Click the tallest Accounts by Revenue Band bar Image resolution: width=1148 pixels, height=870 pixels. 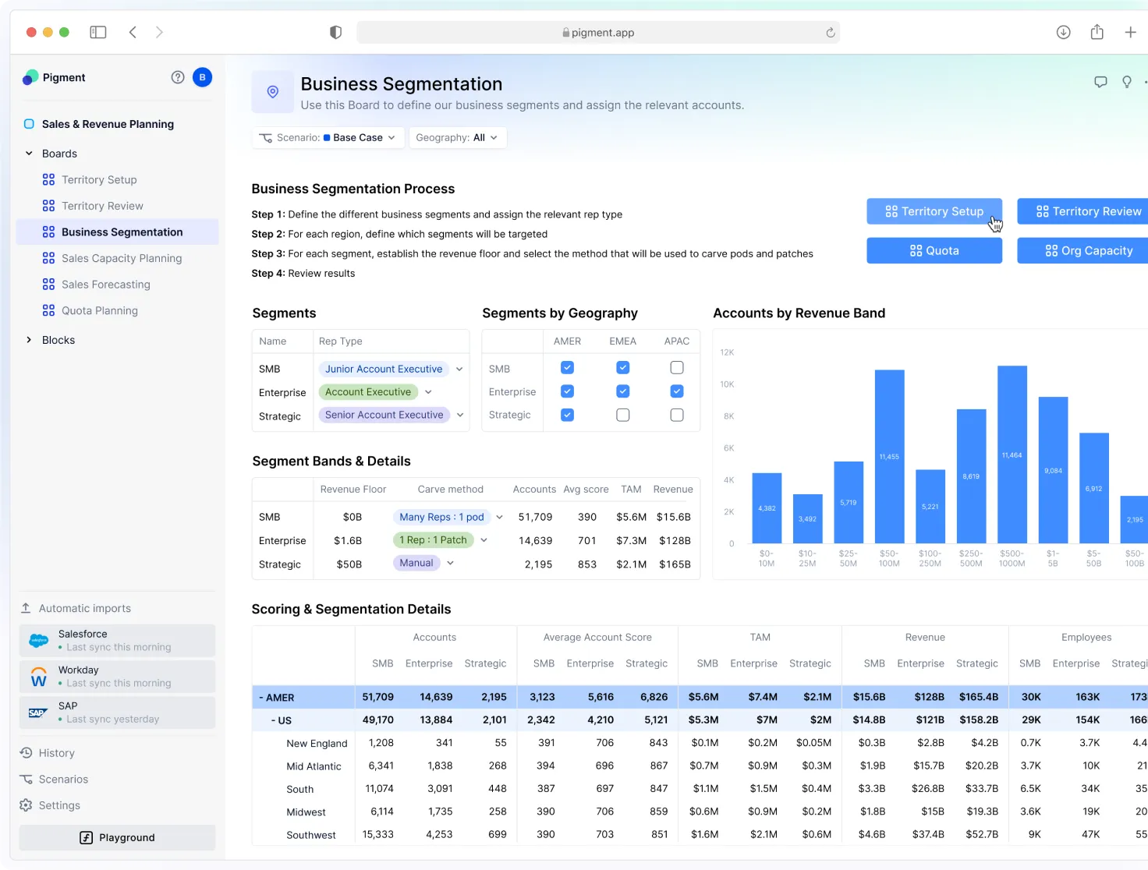[1012, 452]
